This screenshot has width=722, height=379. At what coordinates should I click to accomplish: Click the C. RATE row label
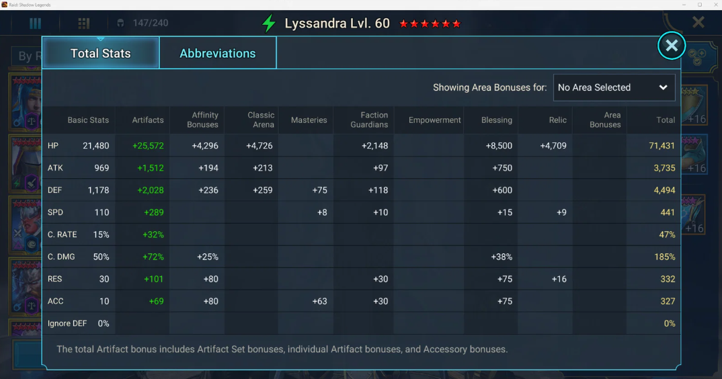62,235
